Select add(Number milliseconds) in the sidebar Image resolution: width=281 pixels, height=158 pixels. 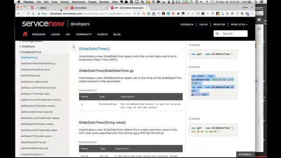point(34,82)
